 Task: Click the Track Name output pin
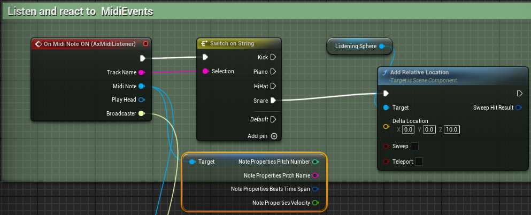coord(142,72)
